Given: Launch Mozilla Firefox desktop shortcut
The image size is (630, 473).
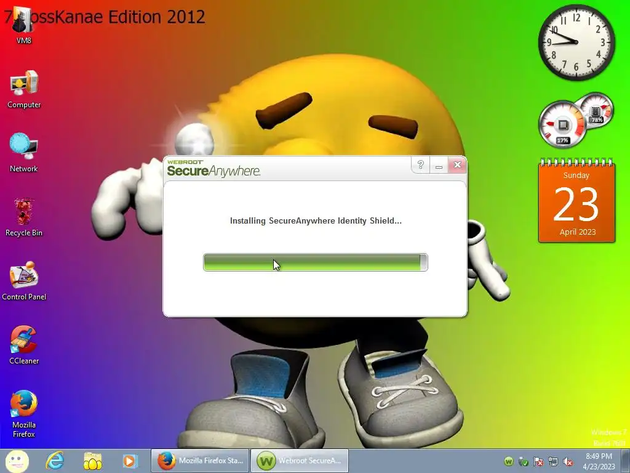Looking at the screenshot, I should 24,414.
